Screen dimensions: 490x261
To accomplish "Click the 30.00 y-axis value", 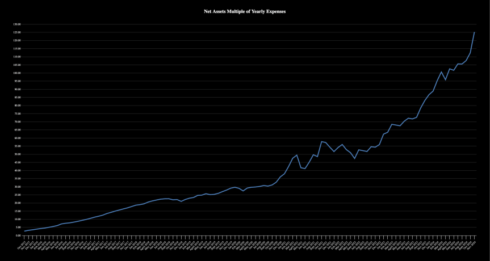I will [17, 187].
